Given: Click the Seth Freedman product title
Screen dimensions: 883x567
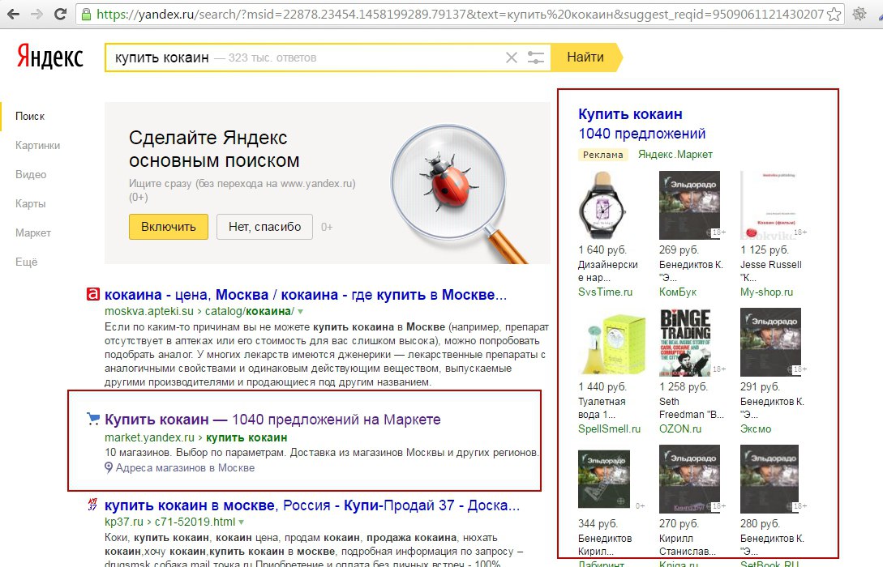Looking at the screenshot, I should pos(692,407).
